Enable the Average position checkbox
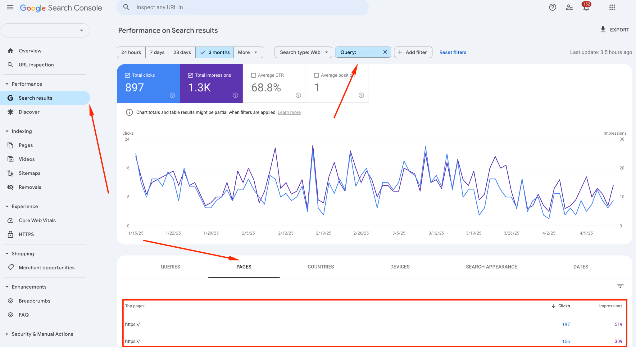Viewport: 636px width, 347px height. coord(316,75)
